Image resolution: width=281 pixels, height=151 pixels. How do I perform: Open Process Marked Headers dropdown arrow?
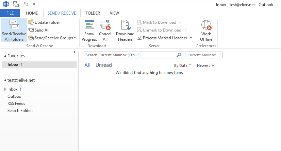click(191, 38)
